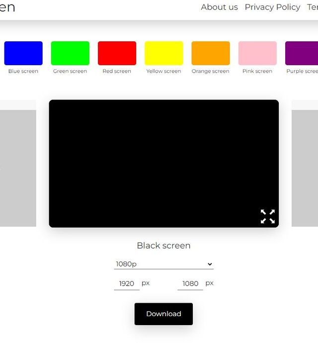The width and height of the screenshot is (318, 343).
Task: Select the blue screen color swatch
Action: tap(23, 53)
